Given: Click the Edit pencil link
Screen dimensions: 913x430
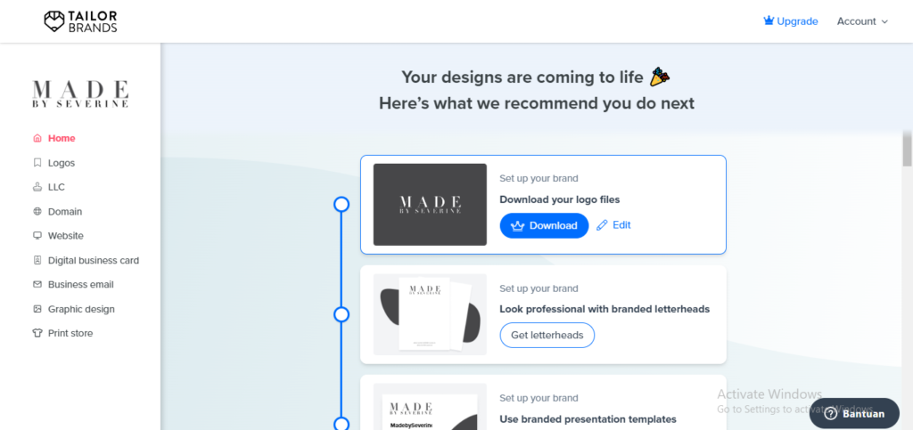Looking at the screenshot, I should coord(613,225).
